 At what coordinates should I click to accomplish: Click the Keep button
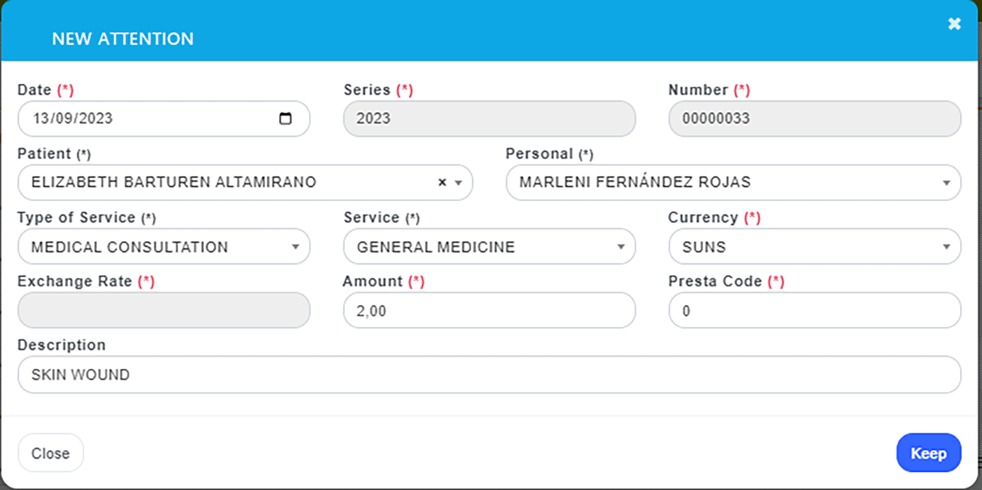(929, 453)
